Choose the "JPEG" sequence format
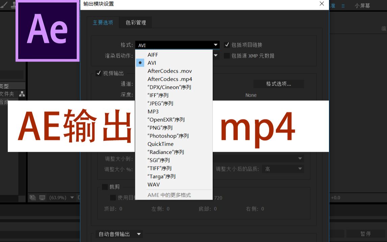This screenshot has height=242, width=387. pyautogui.click(x=174, y=103)
